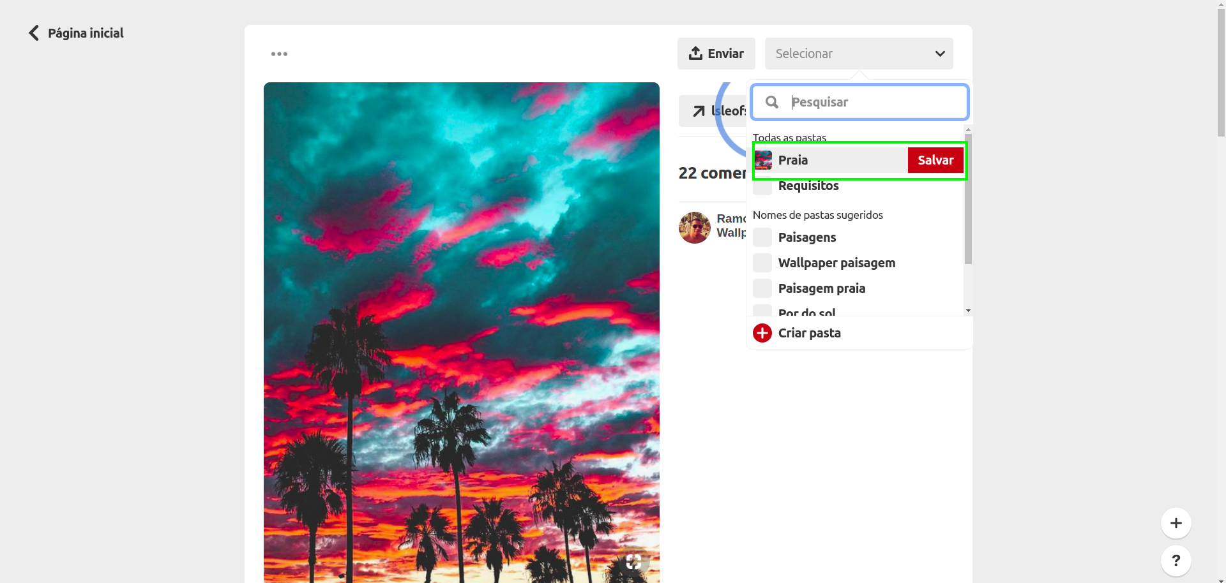The height and width of the screenshot is (583, 1226).
Task: Open the visual search icon on image
Action: point(633,561)
